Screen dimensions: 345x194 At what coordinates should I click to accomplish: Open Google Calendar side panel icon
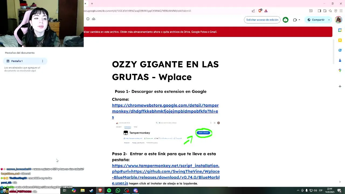tap(340, 30)
